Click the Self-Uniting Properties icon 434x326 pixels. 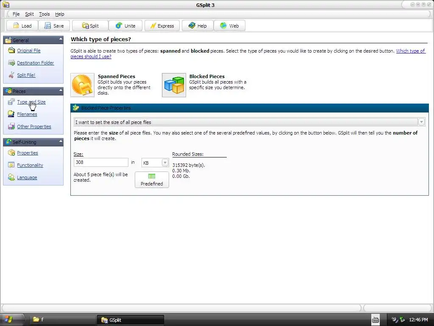[x=11, y=153]
